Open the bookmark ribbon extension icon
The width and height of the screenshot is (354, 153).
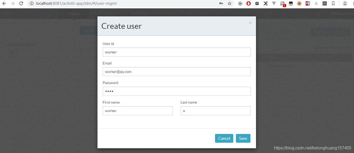pyautogui.click(x=333, y=3)
